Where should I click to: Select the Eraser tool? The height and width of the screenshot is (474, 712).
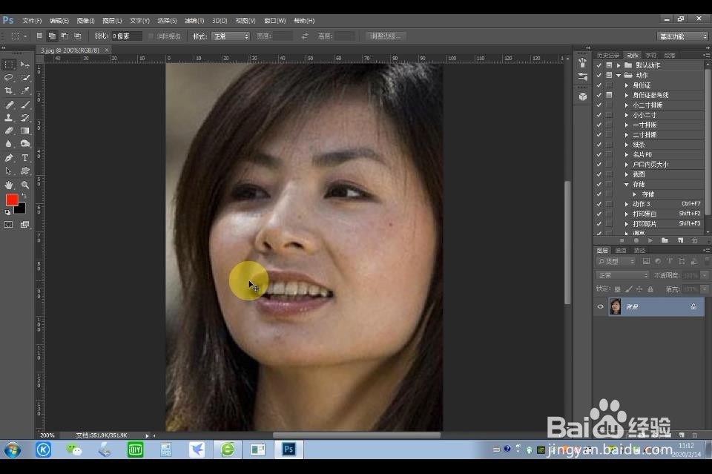click(9, 131)
